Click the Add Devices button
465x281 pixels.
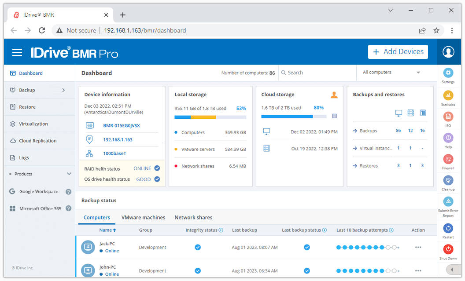coord(398,52)
